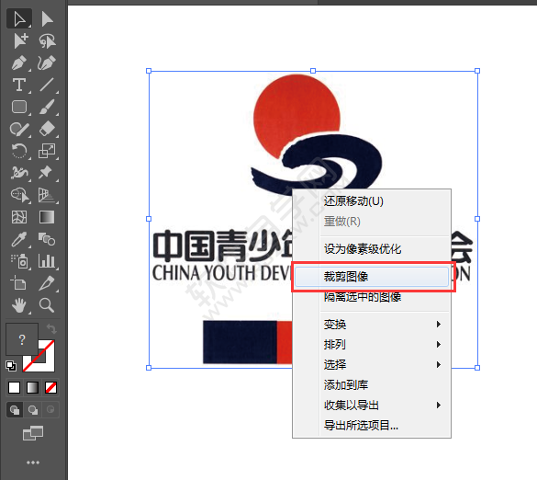
Task: Click the bottom-left corner selection handle
Action: click(x=149, y=368)
